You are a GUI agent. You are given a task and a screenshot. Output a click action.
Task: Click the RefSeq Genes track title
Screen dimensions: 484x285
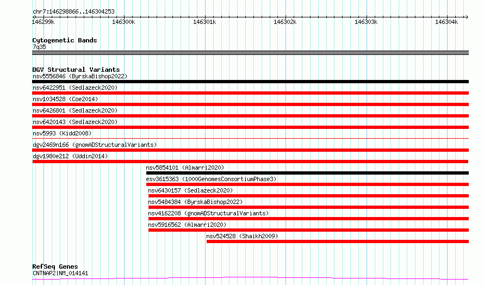55,267
